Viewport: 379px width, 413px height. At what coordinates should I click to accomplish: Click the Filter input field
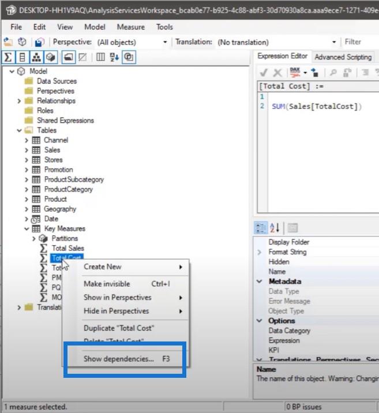[361, 42]
